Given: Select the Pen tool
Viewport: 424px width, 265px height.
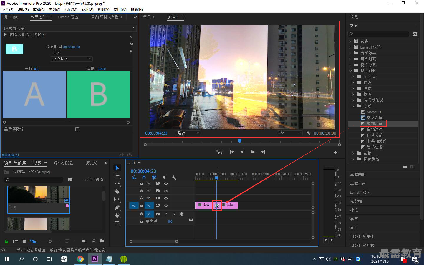Looking at the screenshot, I should (117, 207).
